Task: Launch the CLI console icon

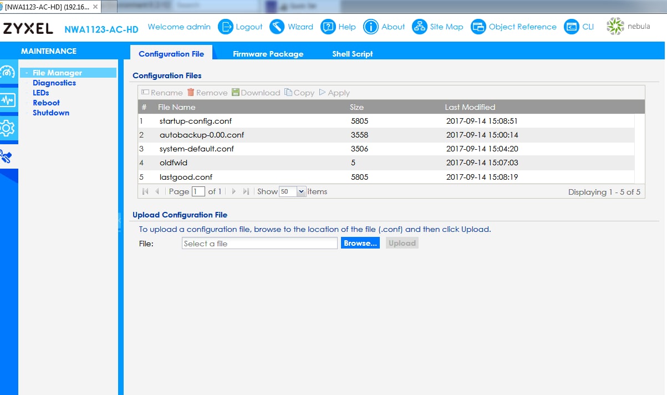Action: point(572,27)
